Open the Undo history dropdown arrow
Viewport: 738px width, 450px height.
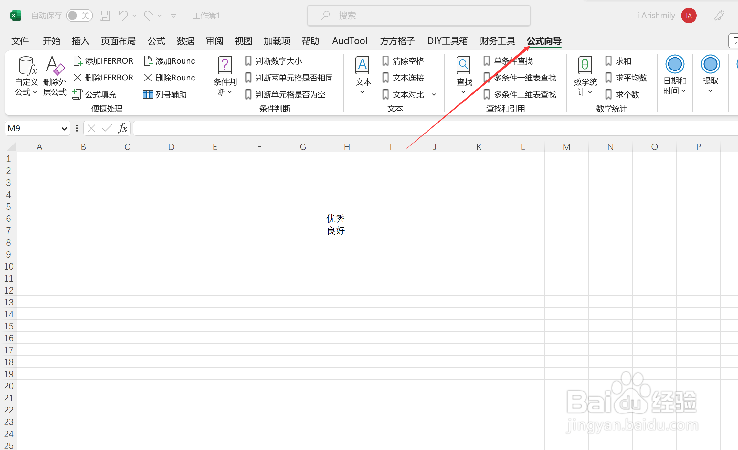coord(134,16)
